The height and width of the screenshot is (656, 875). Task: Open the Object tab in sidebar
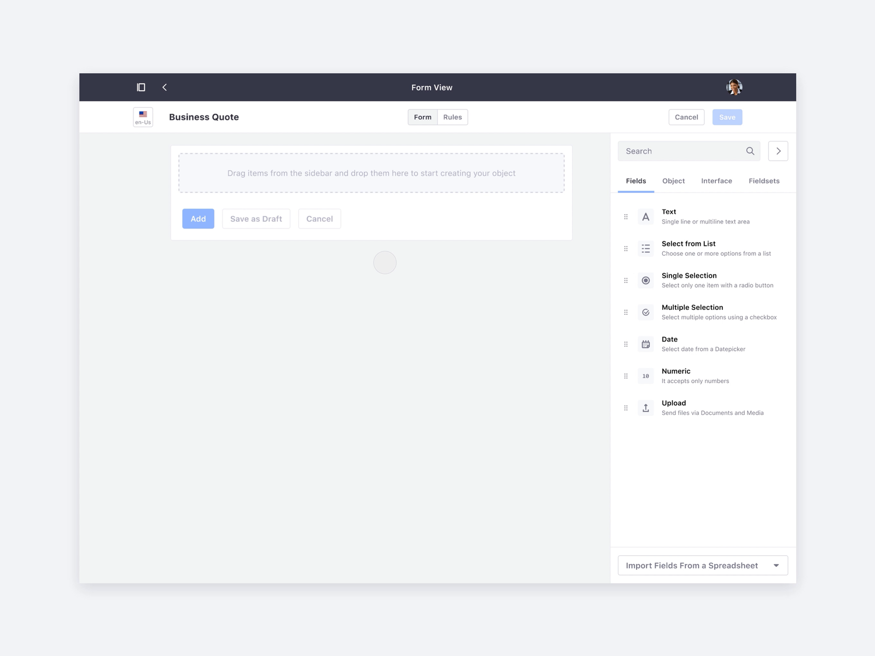coord(673,181)
